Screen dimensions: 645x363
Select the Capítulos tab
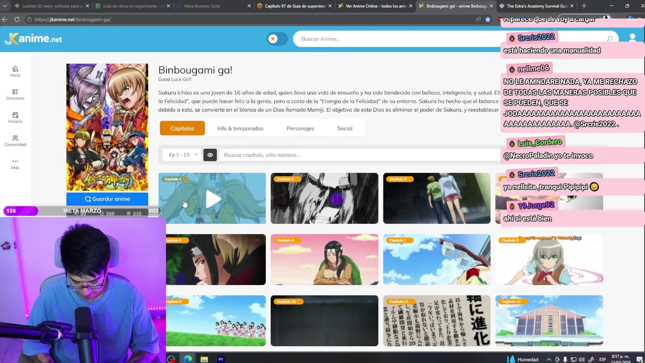coord(182,128)
